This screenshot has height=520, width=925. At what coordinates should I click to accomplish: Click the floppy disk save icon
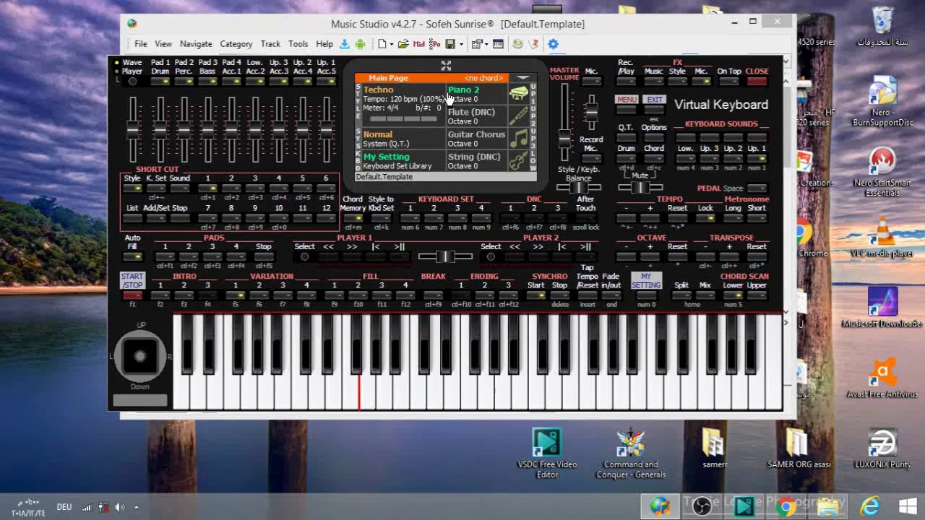click(450, 44)
